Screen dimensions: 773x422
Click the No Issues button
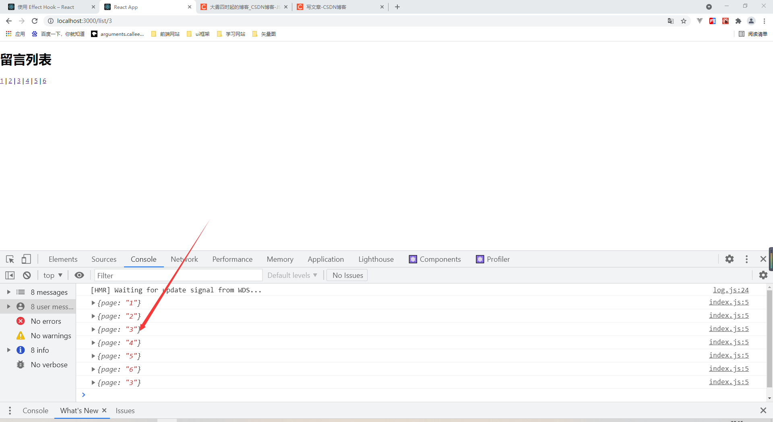[347, 275]
